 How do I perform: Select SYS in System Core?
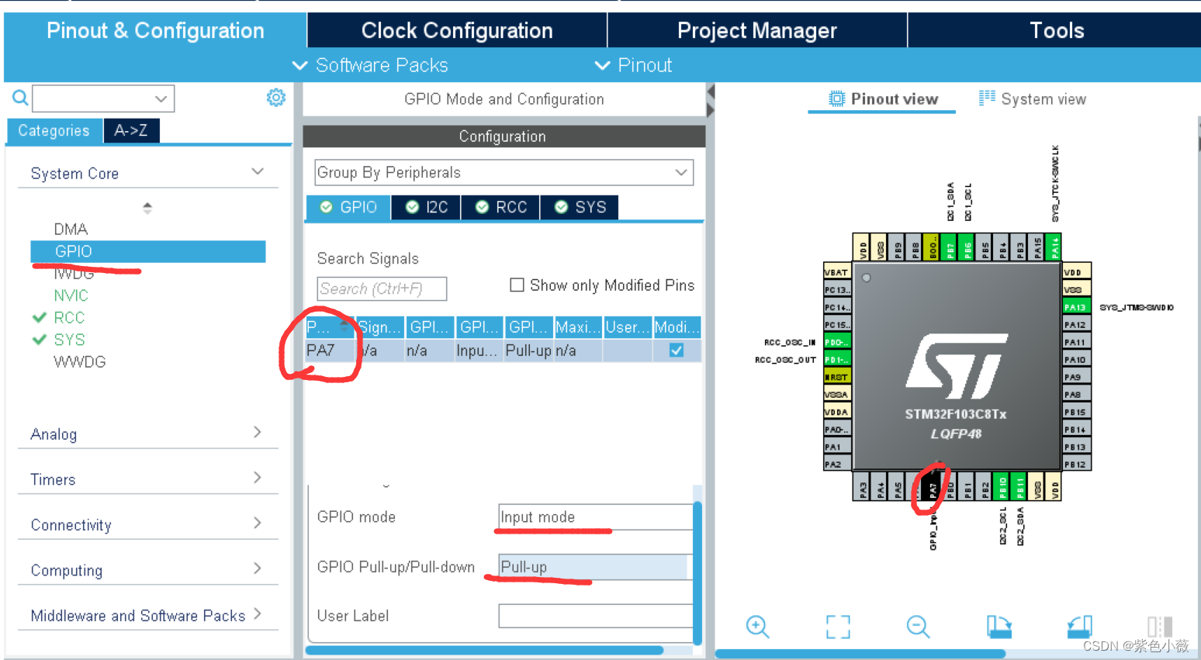click(x=69, y=340)
